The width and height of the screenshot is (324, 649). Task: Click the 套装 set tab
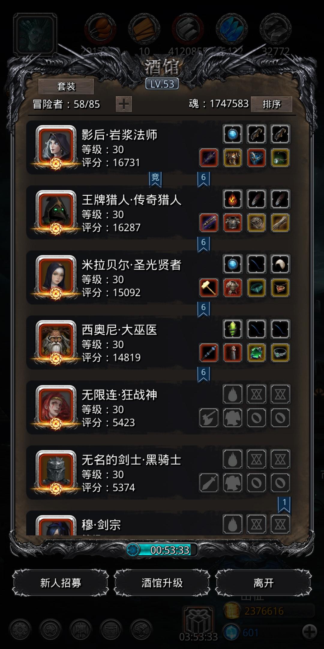click(66, 87)
